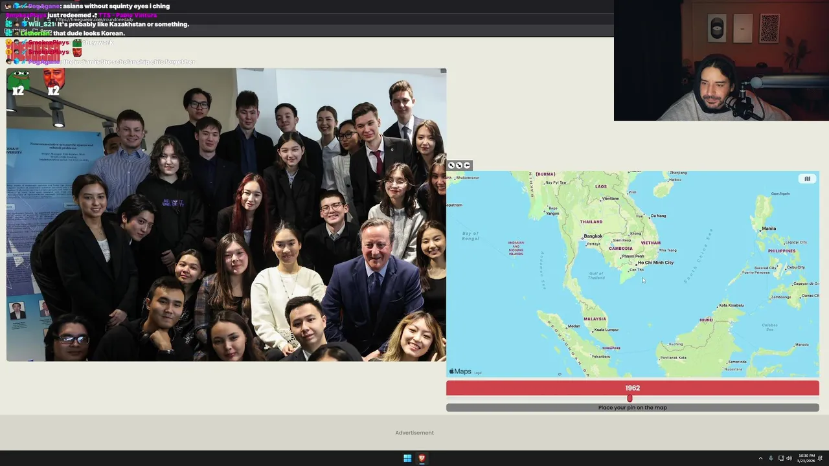Click Can Tho on the map

(x=637, y=269)
